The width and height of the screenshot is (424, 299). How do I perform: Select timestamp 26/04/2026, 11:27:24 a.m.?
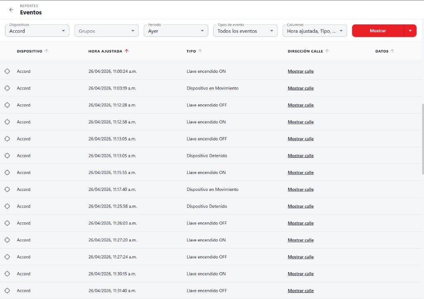click(x=113, y=257)
